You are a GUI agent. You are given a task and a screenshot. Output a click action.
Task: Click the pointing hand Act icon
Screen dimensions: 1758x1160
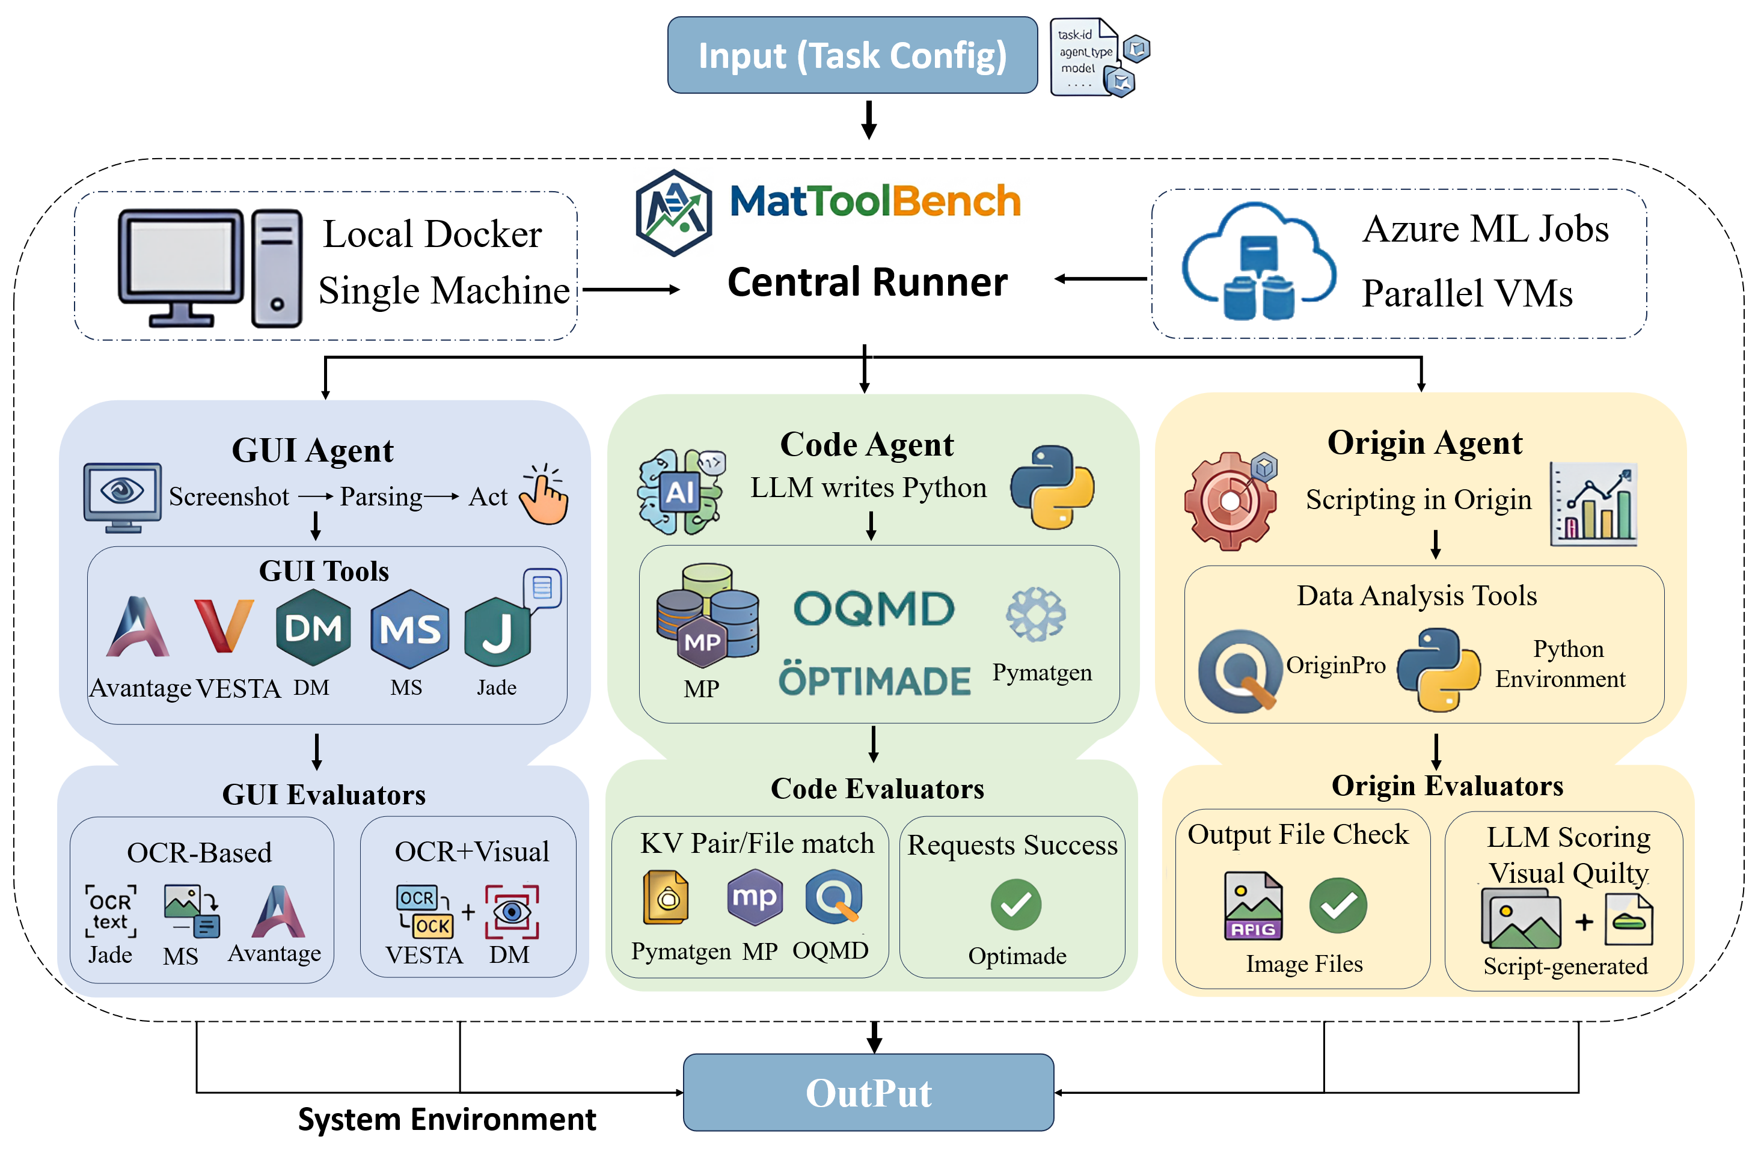pyautogui.click(x=544, y=494)
